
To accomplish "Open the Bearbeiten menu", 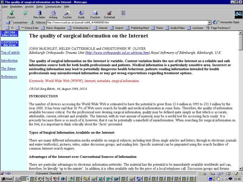I will point(16,7).
